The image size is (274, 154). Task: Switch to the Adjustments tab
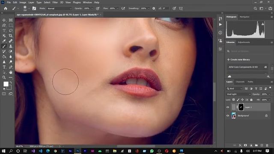[x=244, y=42]
